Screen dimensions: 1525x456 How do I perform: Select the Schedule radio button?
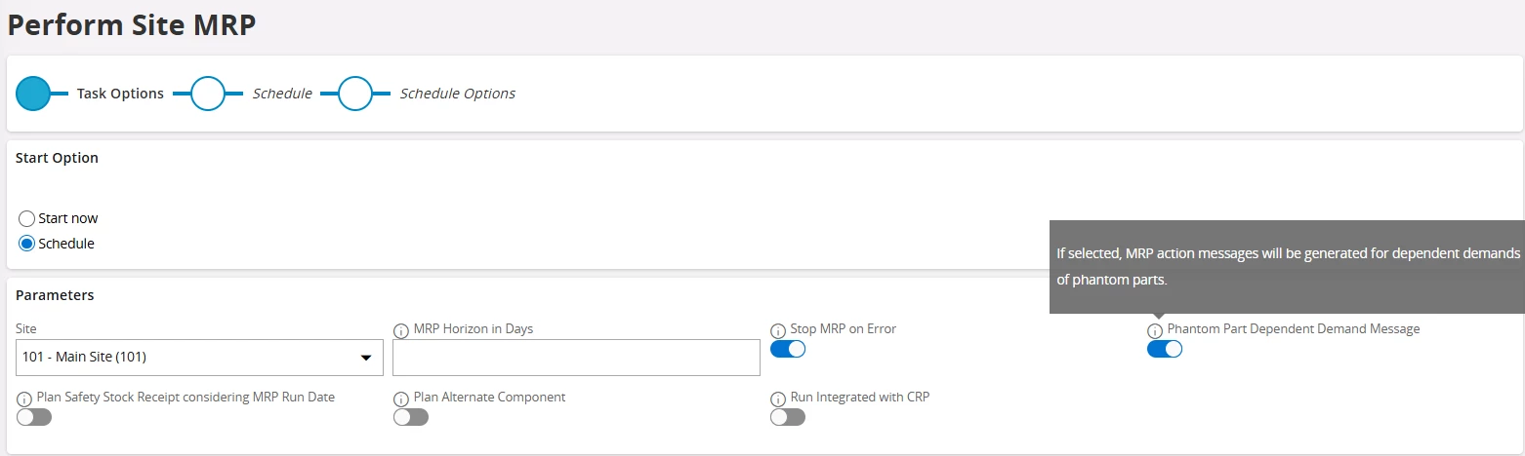27,244
